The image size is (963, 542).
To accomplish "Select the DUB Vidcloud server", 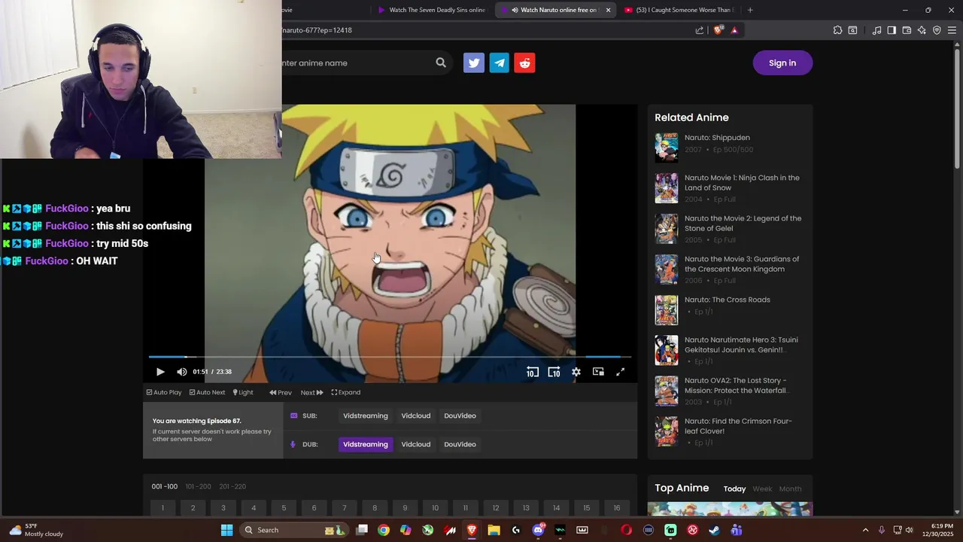I will click(416, 444).
